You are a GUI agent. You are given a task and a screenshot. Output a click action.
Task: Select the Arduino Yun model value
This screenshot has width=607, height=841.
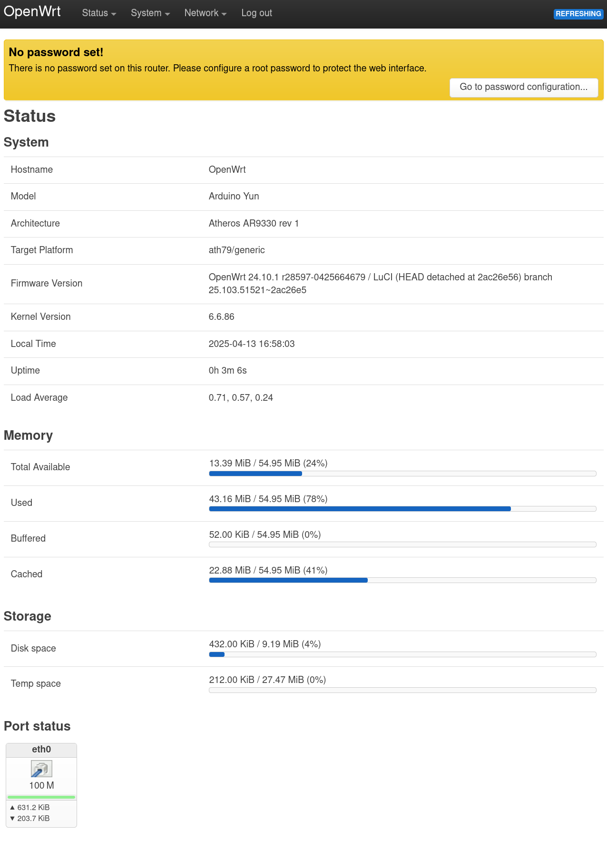[x=234, y=197]
